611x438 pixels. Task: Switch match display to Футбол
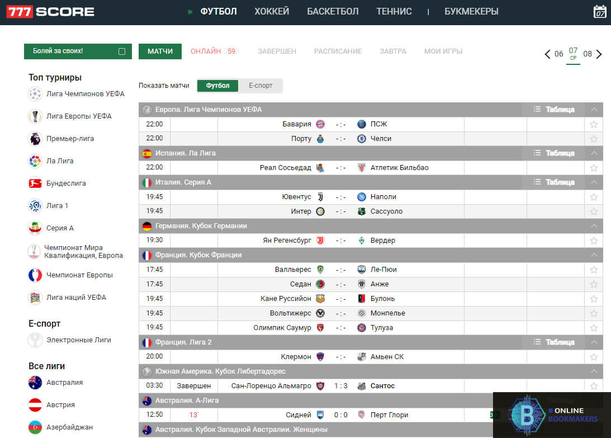[217, 86]
